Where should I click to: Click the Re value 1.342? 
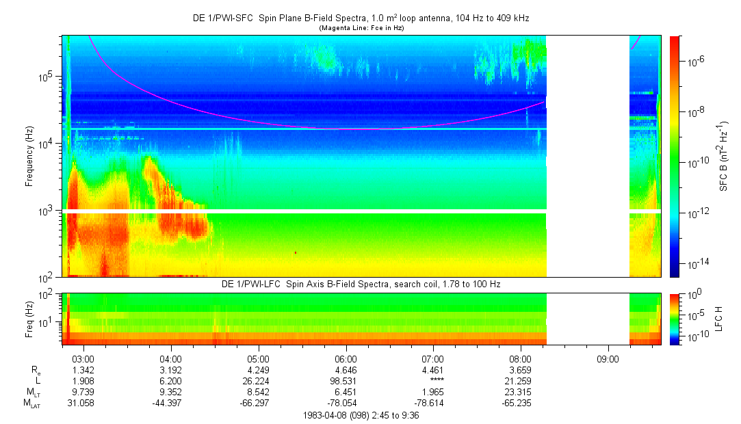click(83, 370)
